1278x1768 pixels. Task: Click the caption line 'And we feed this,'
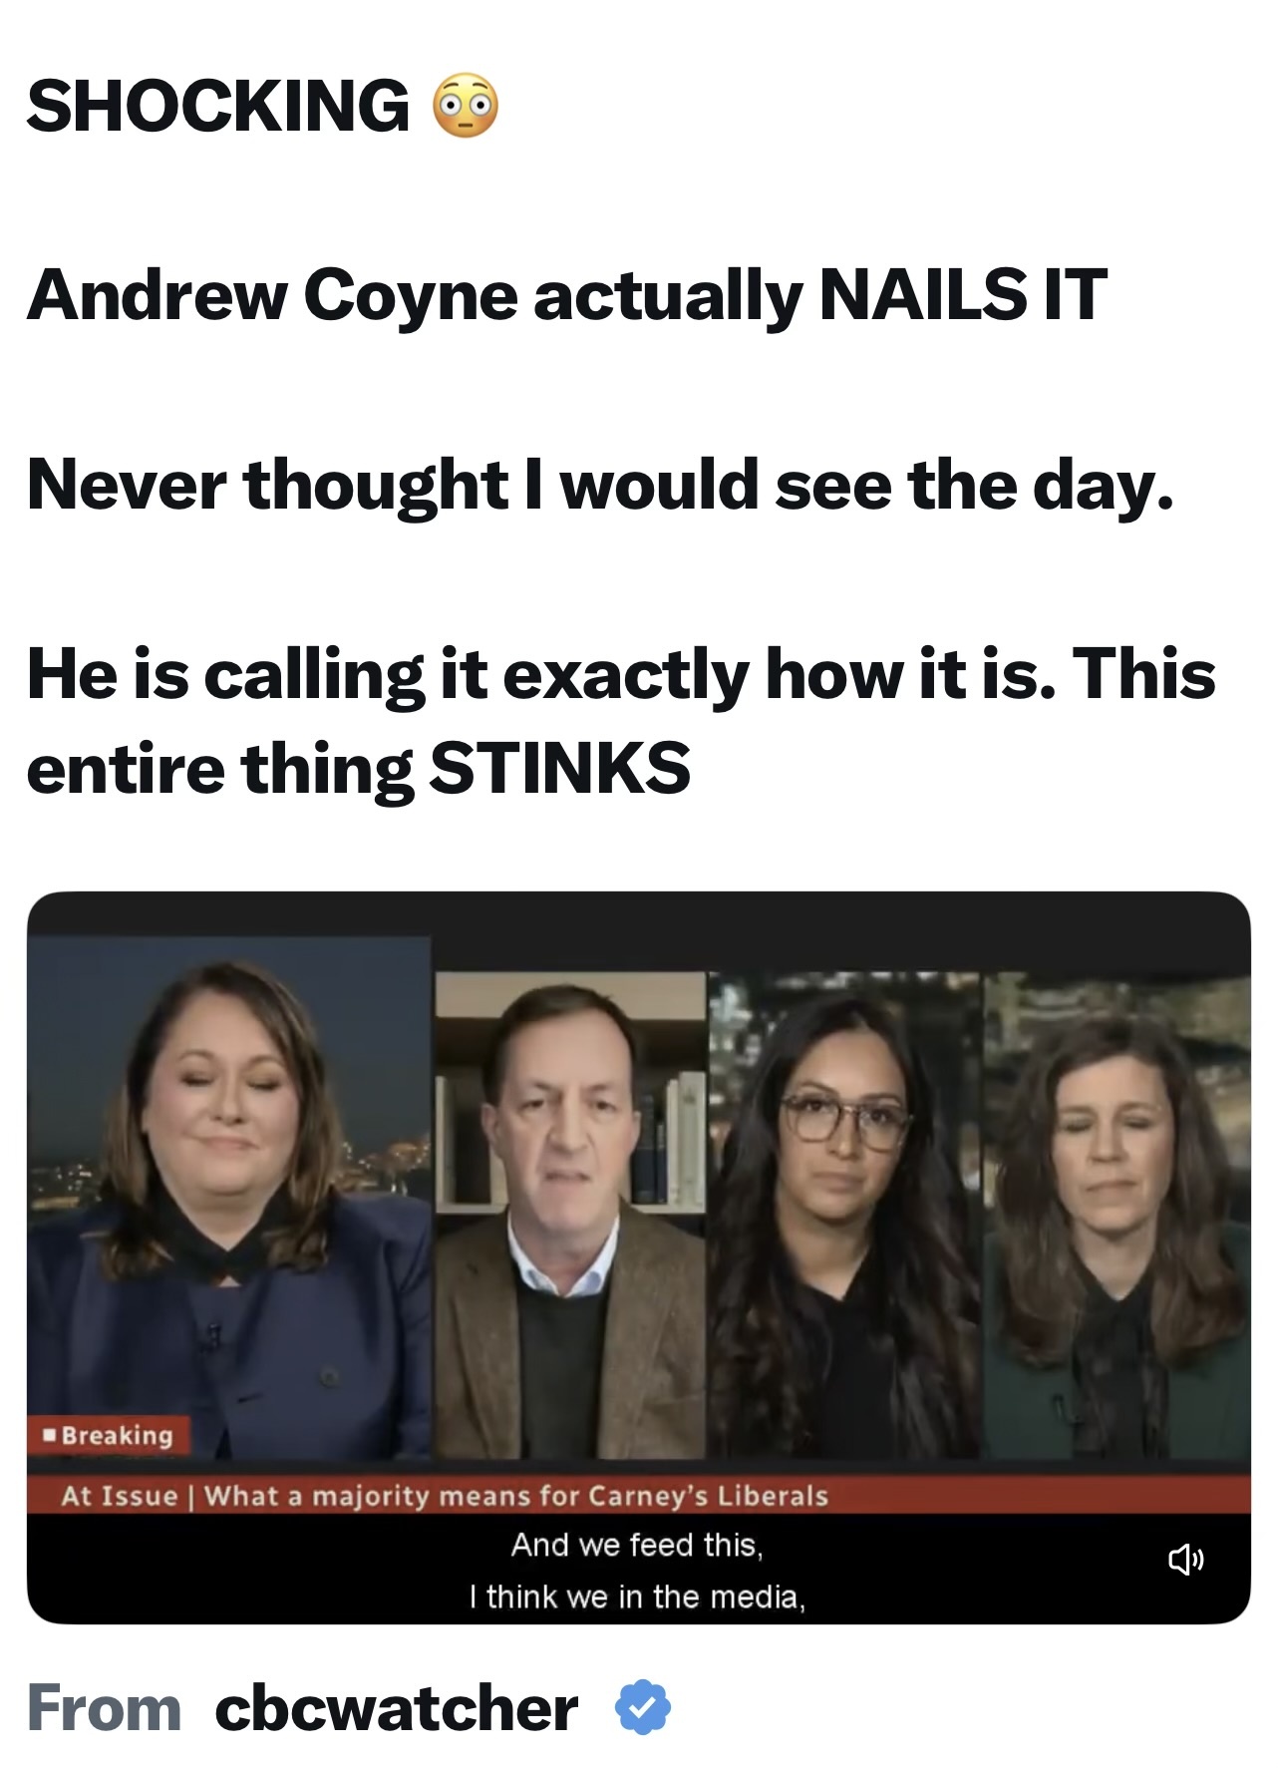pos(637,1545)
